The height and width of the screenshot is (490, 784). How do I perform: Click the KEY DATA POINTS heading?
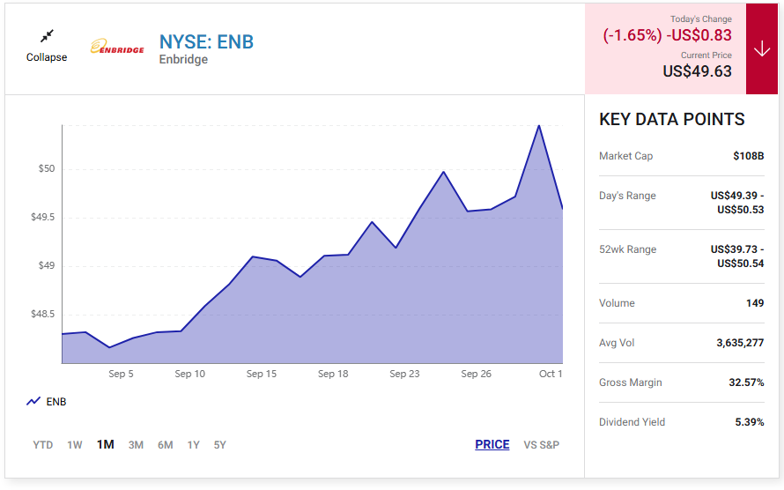coord(672,120)
